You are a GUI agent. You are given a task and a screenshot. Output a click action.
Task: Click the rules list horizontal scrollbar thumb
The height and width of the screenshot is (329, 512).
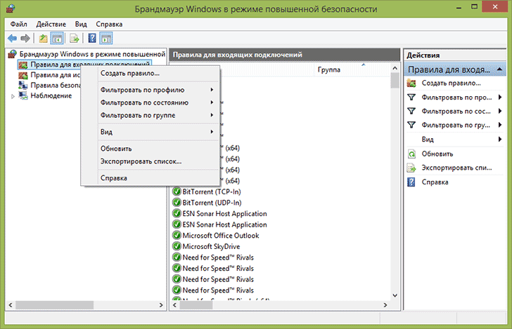pos(196,305)
